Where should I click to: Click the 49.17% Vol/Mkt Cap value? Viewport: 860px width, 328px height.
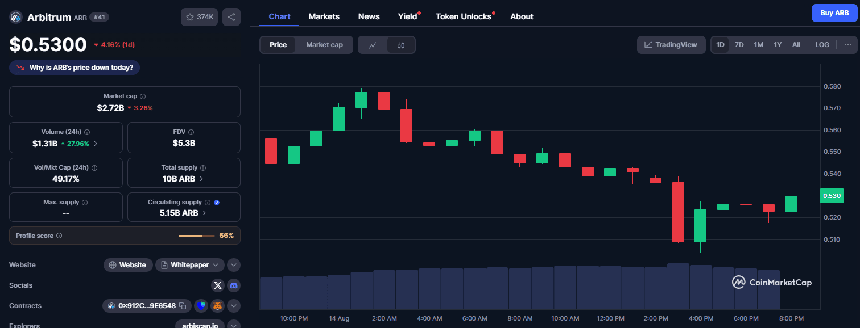click(65, 179)
